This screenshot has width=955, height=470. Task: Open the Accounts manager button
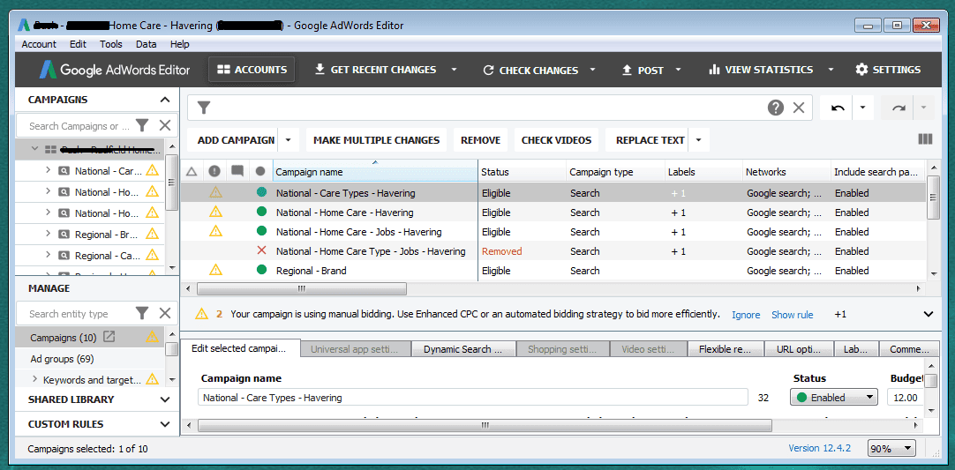point(252,70)
